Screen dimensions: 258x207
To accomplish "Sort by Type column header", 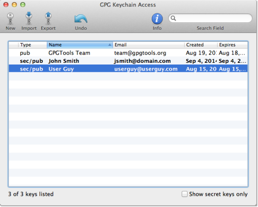I will click(33, 45).
